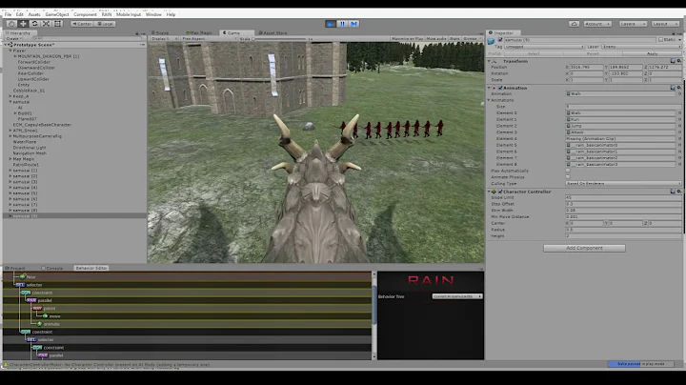This screenshot has height=385, width=686.
Task: Click object picker for Element 0
Action: pyautogui.click(x=680, y=112)
